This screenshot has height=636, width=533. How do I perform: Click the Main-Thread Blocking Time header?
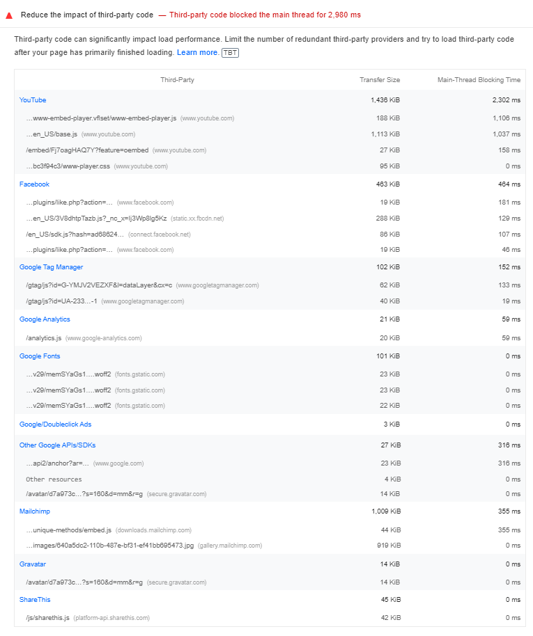click(x=479, y=79)
